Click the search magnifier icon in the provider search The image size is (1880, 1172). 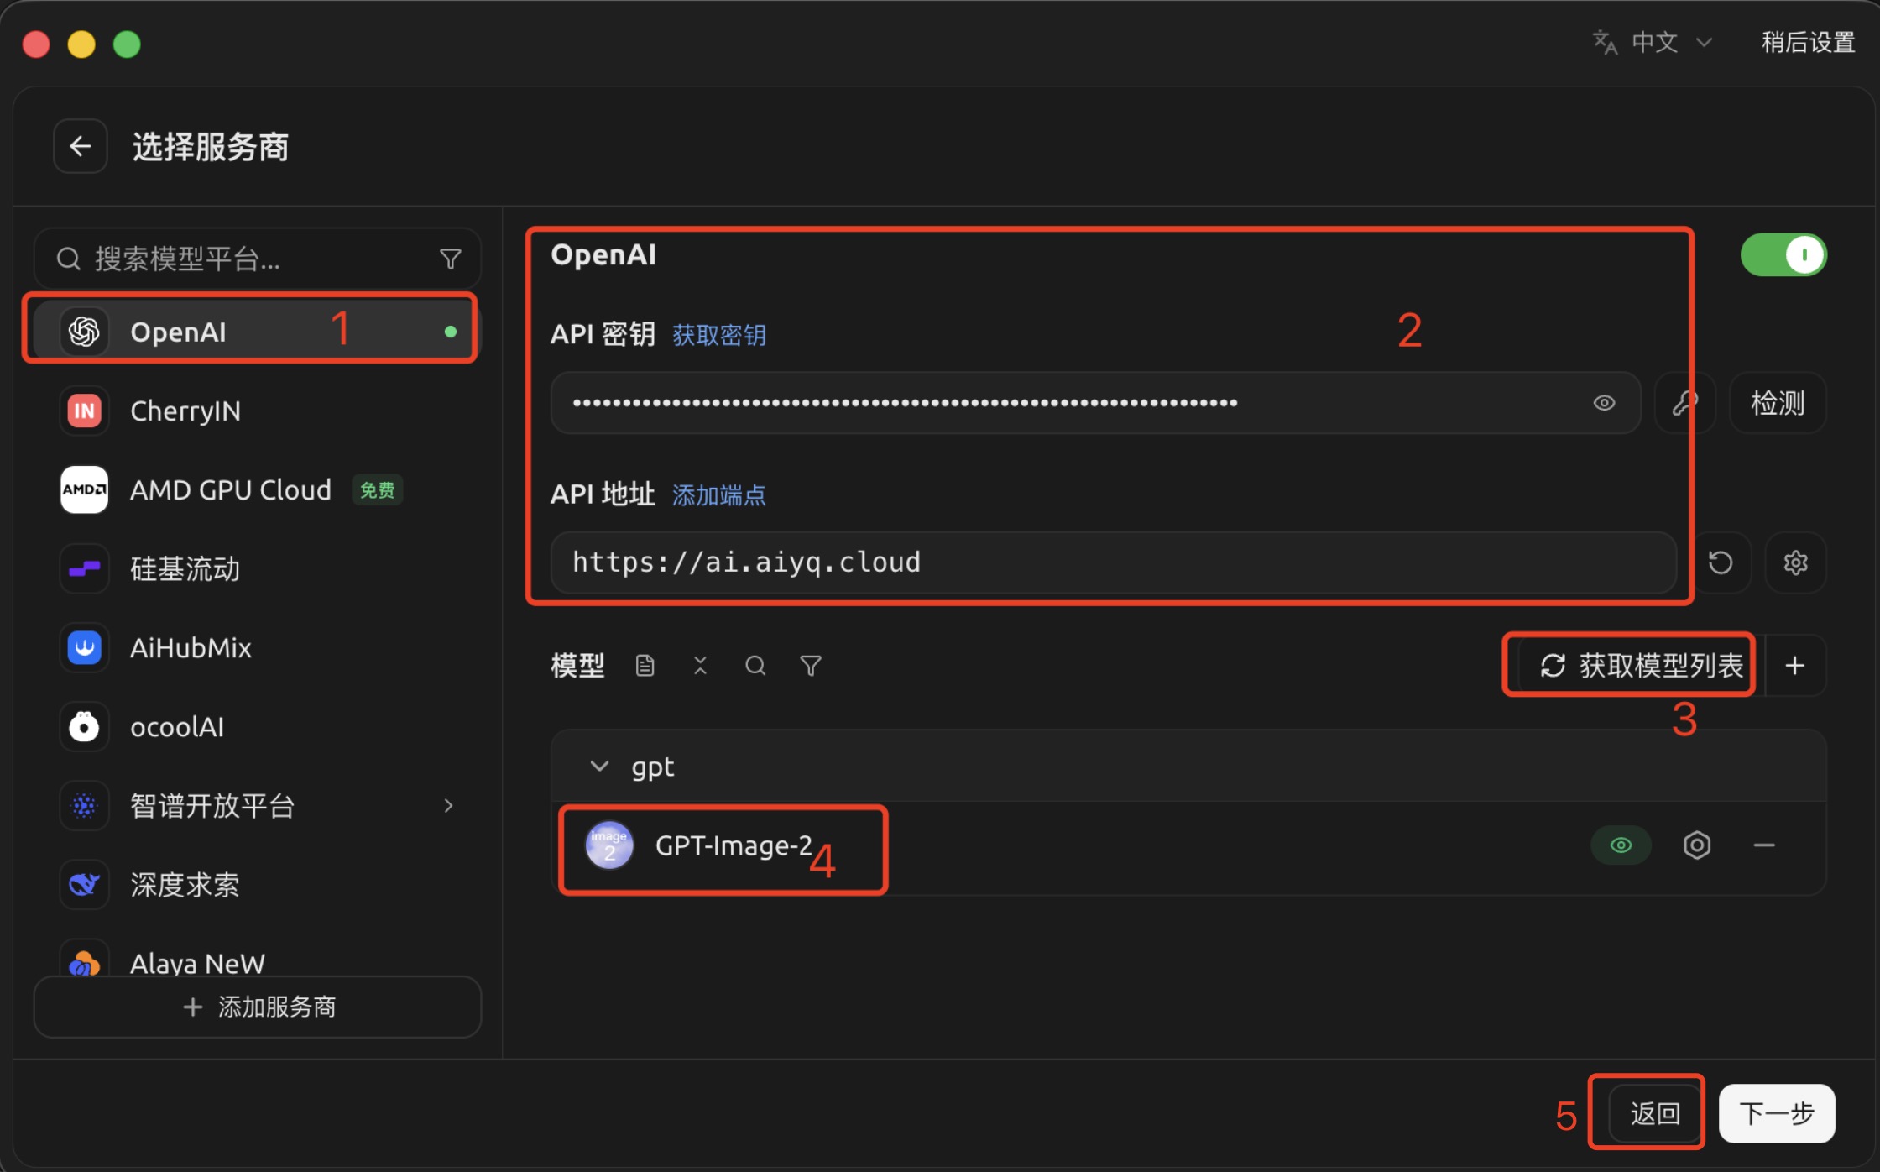coord(69,259)
